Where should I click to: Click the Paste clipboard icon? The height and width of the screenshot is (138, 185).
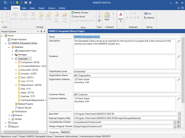pyautogui.click(x=107, y=15)
